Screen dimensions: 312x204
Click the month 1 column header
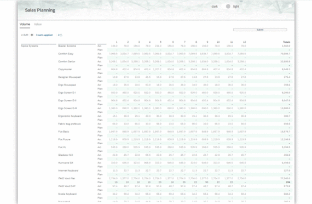117,42
